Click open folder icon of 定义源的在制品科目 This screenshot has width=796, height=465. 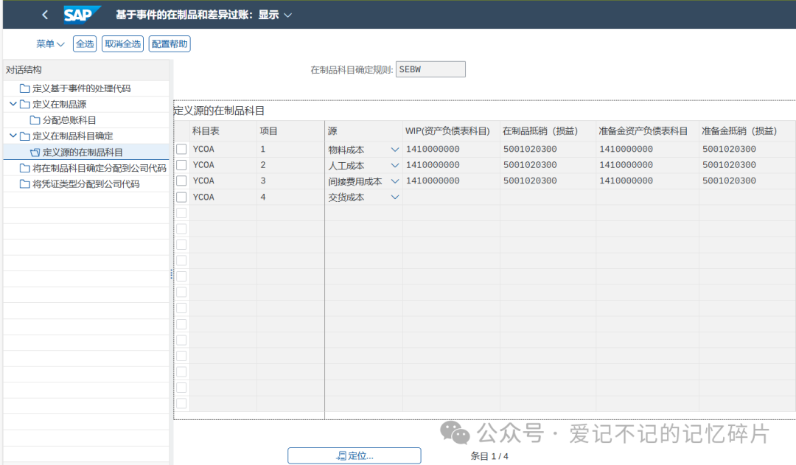35,153
